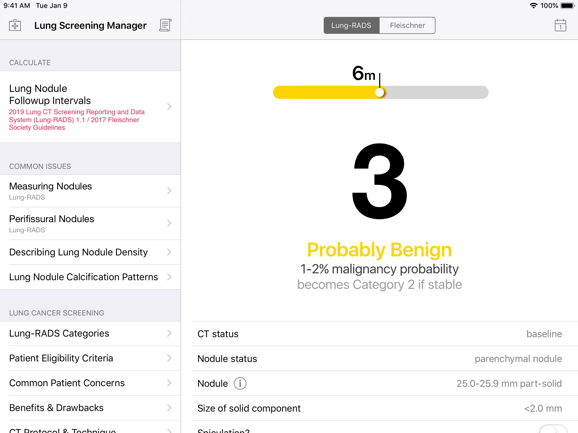Screen dimensions: 578x433
Task: Change Size of solid component value
Action: point(543,408)
